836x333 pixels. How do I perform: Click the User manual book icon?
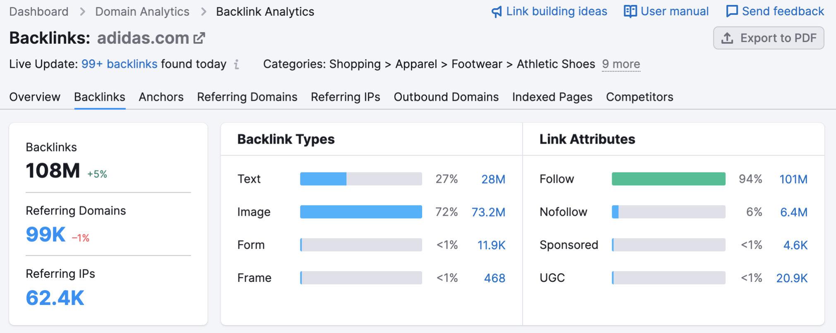pos(630,12)
